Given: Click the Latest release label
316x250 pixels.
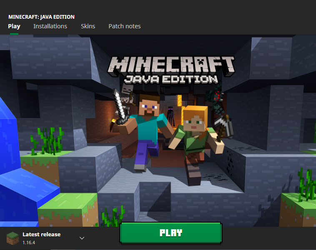Looking at the screenshot, I should click(42, 234).
